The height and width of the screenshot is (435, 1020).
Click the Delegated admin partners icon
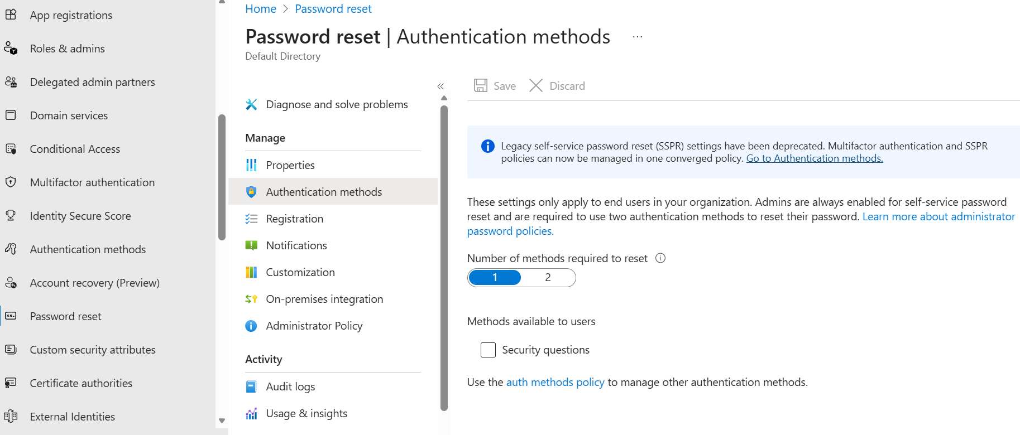11,82
